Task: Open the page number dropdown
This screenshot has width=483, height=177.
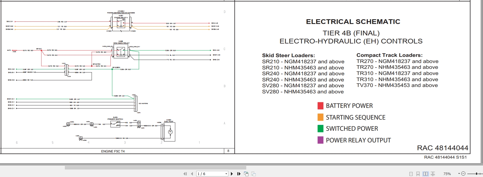Action: click(226, 174)
